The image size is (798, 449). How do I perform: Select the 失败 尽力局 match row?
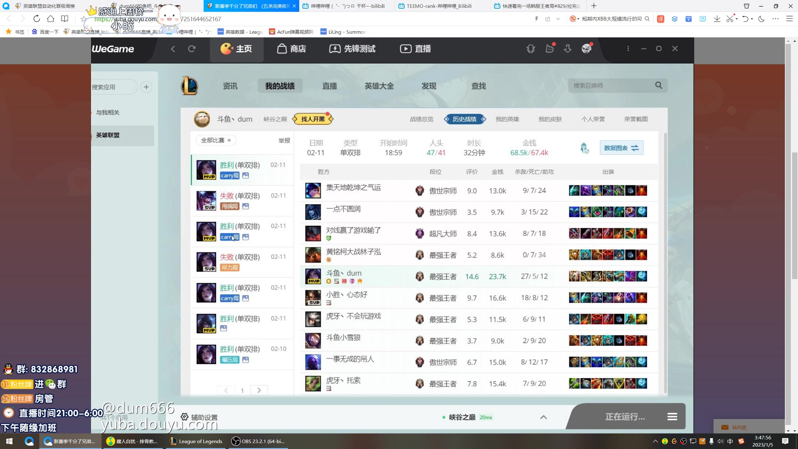[242, 262]
